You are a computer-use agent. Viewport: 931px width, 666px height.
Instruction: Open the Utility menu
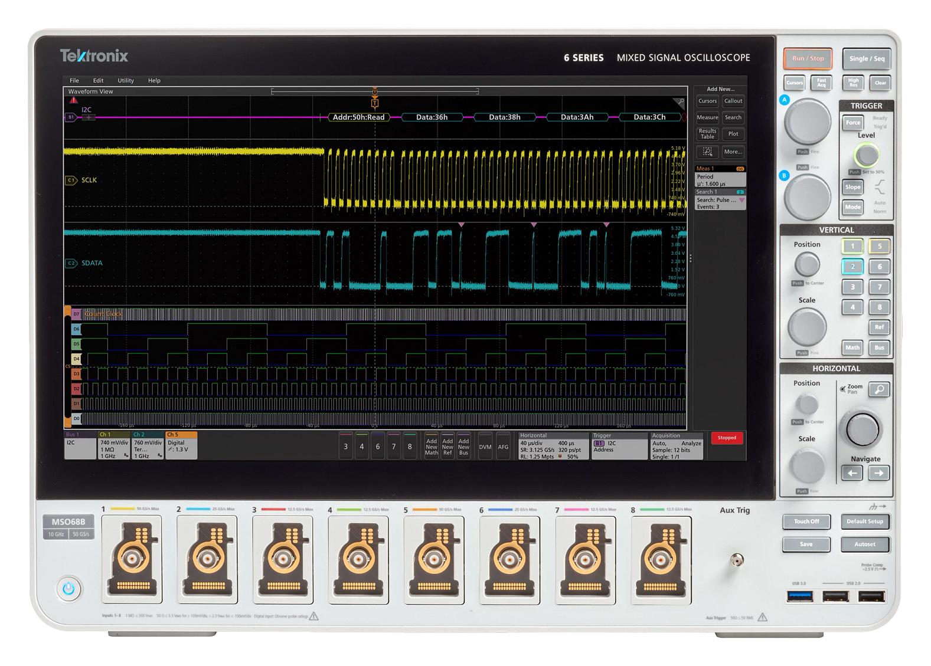pos(125,80)
